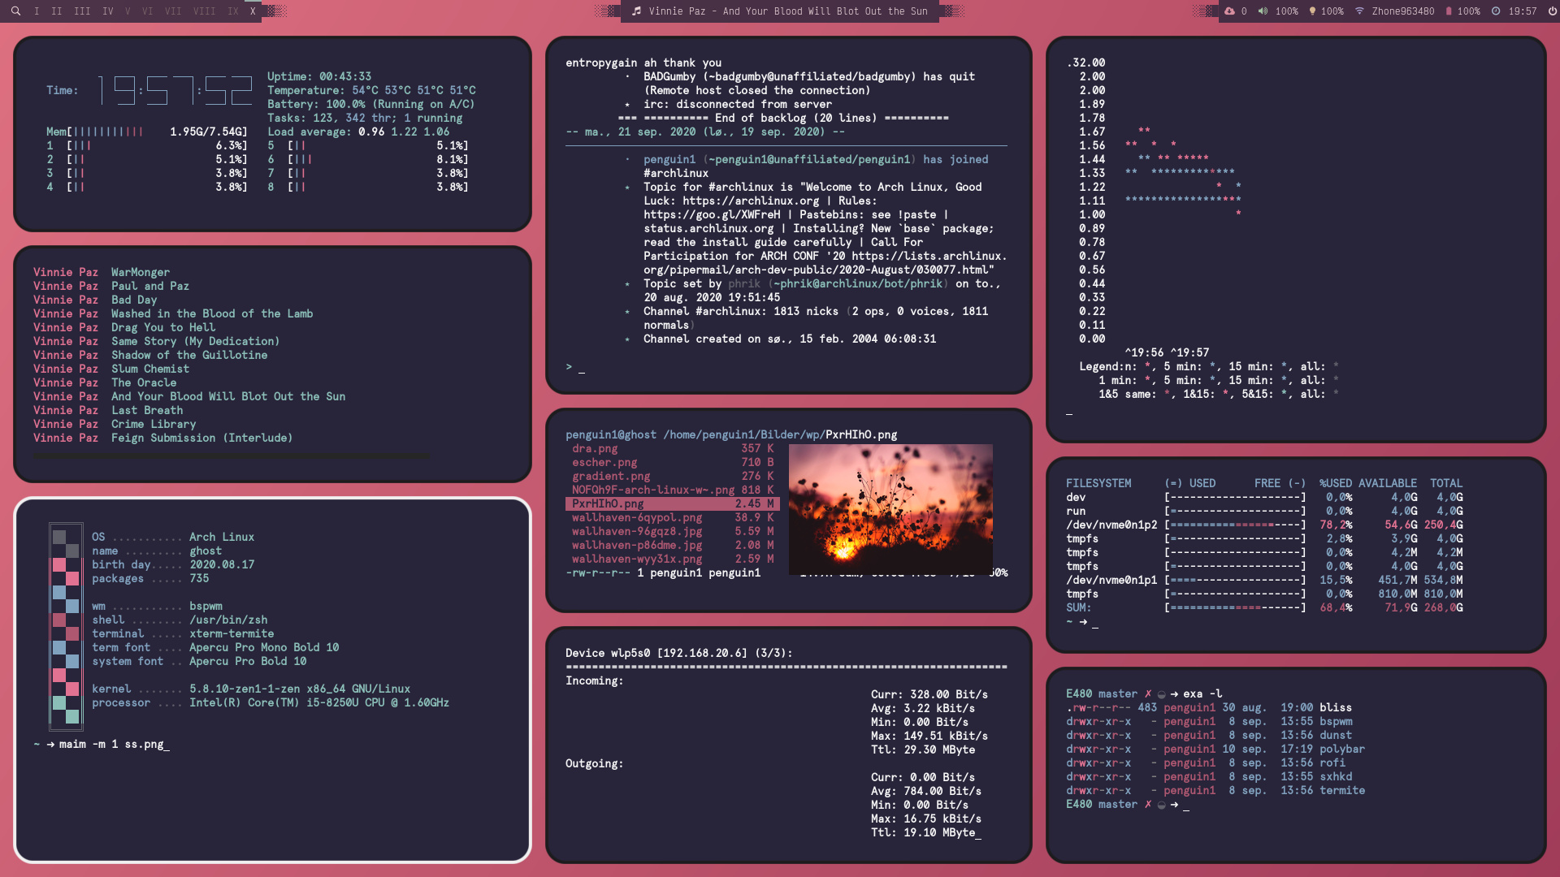This screenshot has height=877, width=1560.
Task: Click the polybar directory in exa listing
Action: 1341,749
